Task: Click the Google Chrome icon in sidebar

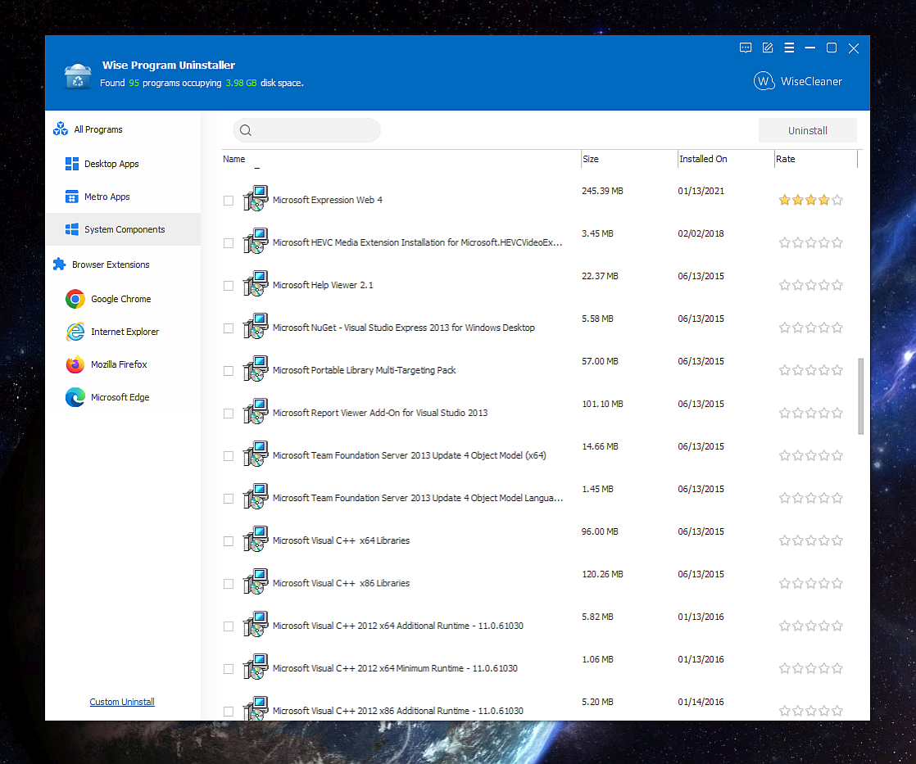Action: coord(75,299)
